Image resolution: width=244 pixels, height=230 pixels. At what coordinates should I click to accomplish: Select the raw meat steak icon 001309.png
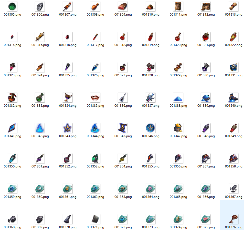coord(123,6)
